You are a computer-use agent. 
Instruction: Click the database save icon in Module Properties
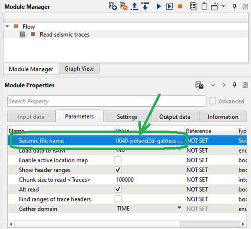(199, 85)
